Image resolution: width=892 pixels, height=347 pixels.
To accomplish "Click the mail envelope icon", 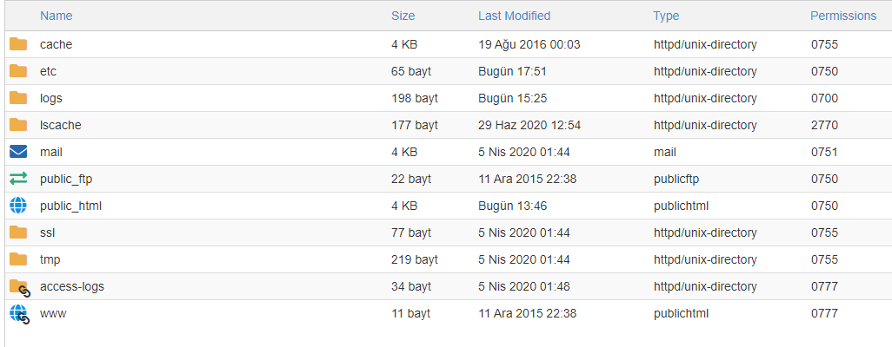I will point(18,152).
